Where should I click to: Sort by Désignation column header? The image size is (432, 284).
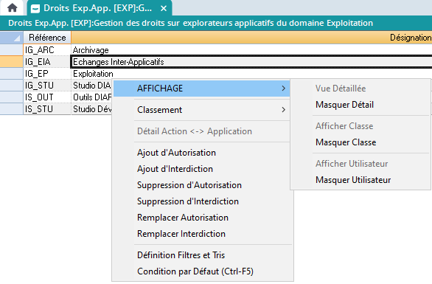click(251, 37)
